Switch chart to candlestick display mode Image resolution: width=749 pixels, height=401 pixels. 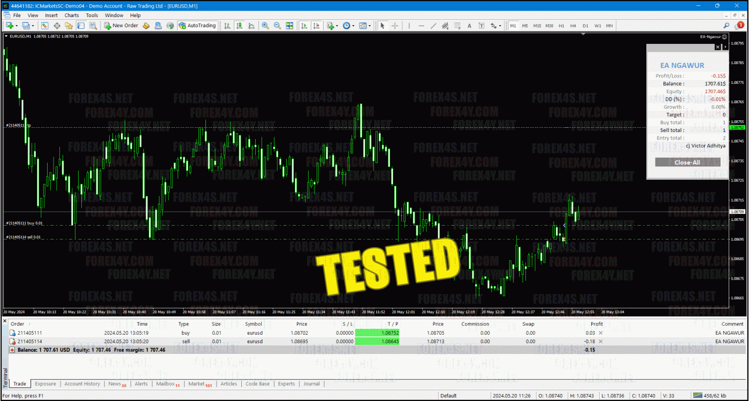[239, 26]
